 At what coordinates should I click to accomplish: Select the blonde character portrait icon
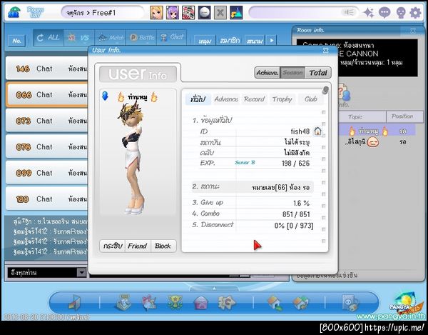157,13
